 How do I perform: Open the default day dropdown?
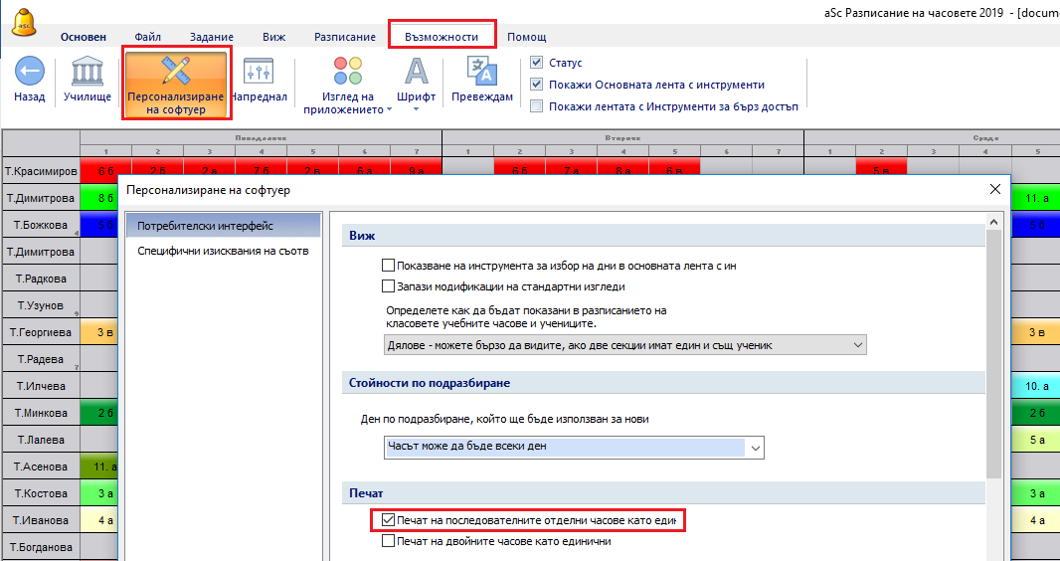[x=755, y=448]
